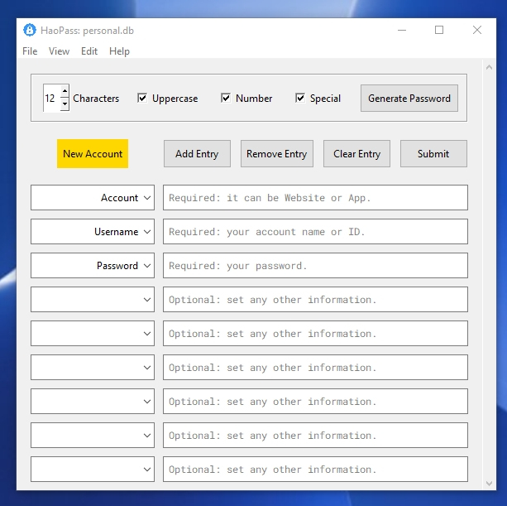Click the Add Entry button
Screen dimensions: 507x506
point(197,154)
